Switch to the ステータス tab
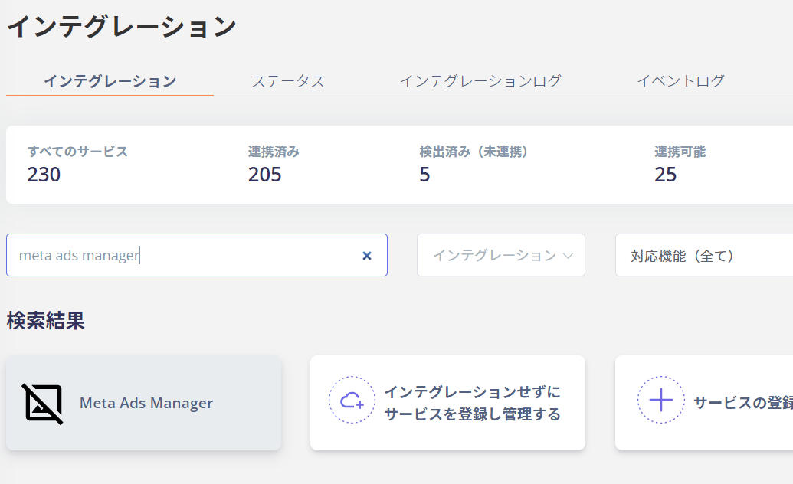The width and height of the screenshot is (793, 484). tap(288, 81)
